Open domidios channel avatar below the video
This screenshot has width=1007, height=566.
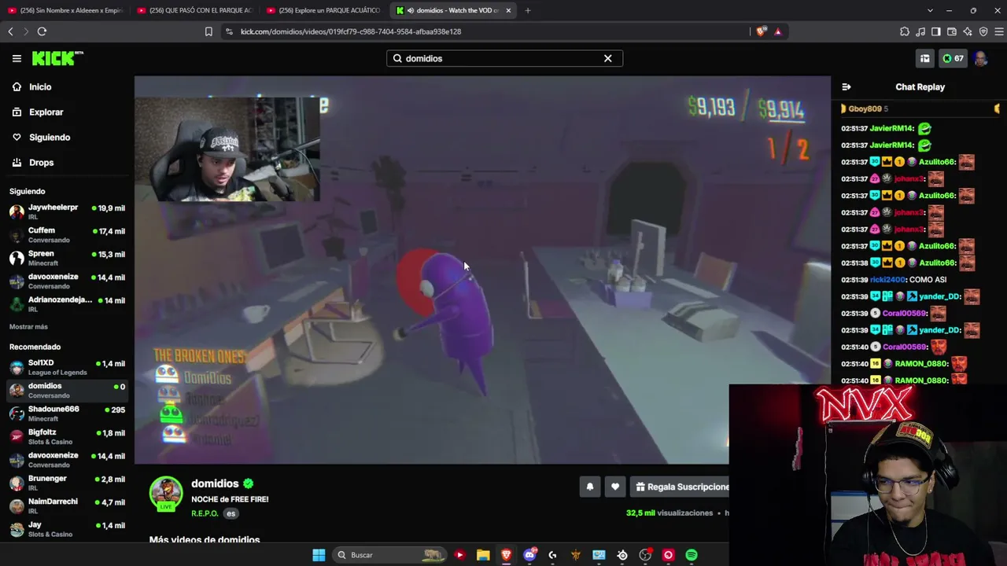(166, 493)
